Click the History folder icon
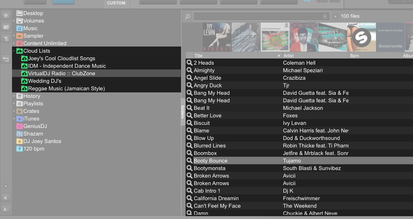The height and width of the screenshot is (219, 413). click(20, 96)
